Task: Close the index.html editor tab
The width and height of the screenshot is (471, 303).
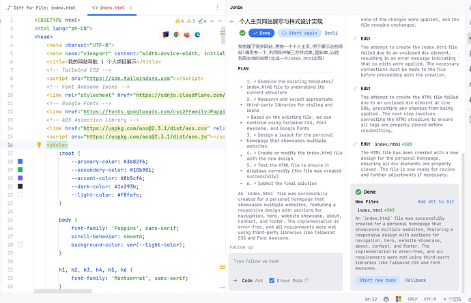Action: point(130,8)
